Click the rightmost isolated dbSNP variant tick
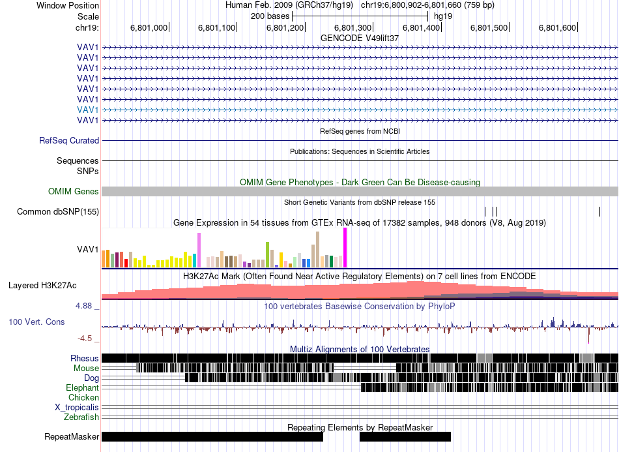 tap(599, 211)
